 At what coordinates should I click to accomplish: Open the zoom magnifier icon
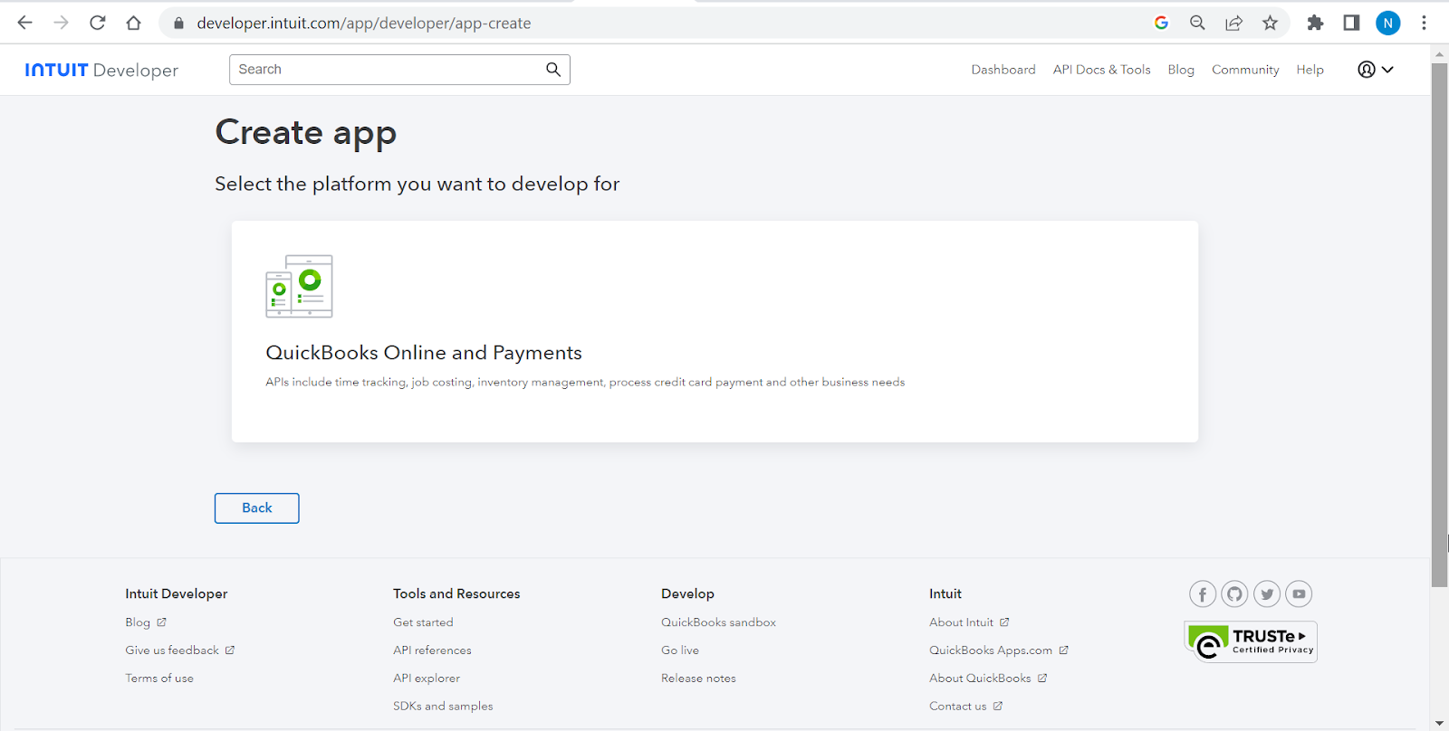click(x=1197, y=23)
